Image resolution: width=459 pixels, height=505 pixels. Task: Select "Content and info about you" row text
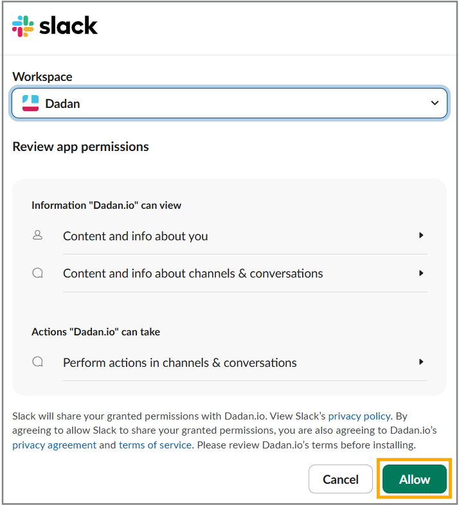(135, 236)
